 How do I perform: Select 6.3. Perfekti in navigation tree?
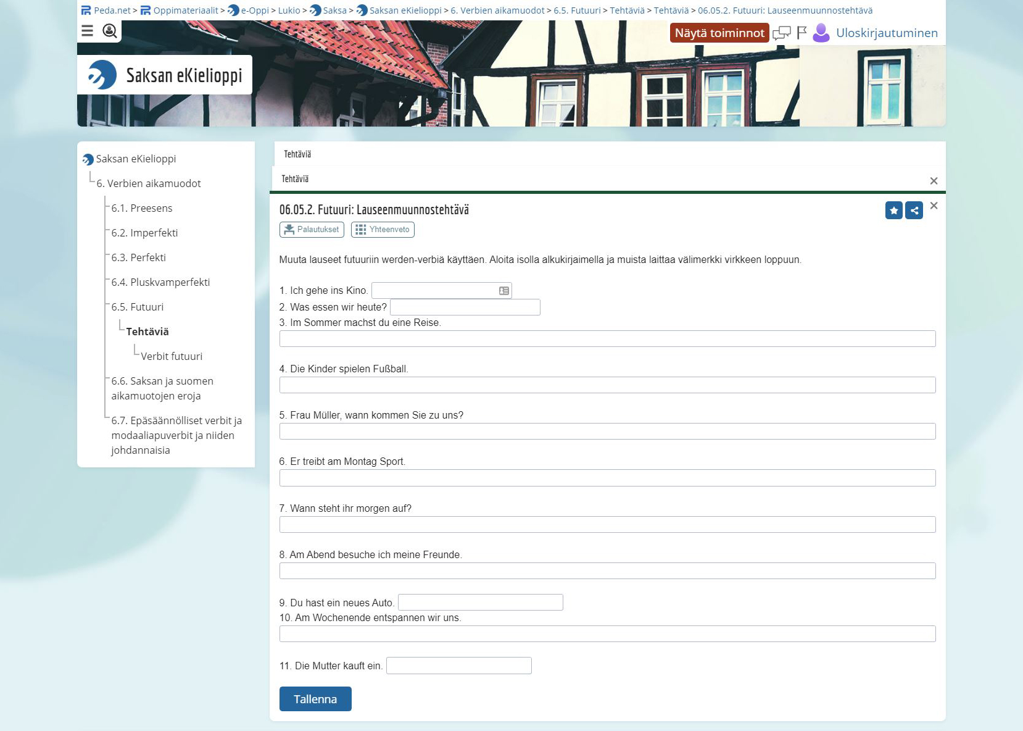point(139,257)
